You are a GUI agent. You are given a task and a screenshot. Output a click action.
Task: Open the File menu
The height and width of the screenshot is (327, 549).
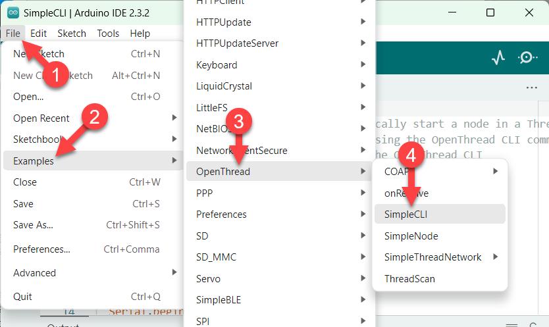[x=13, y=33]
